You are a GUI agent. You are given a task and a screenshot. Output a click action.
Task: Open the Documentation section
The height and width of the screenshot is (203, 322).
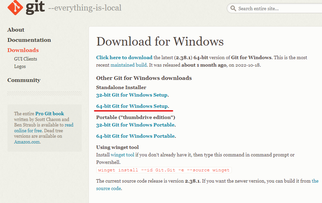(x=29, y=40)
